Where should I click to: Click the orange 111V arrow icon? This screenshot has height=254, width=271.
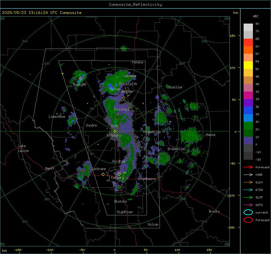248,182
